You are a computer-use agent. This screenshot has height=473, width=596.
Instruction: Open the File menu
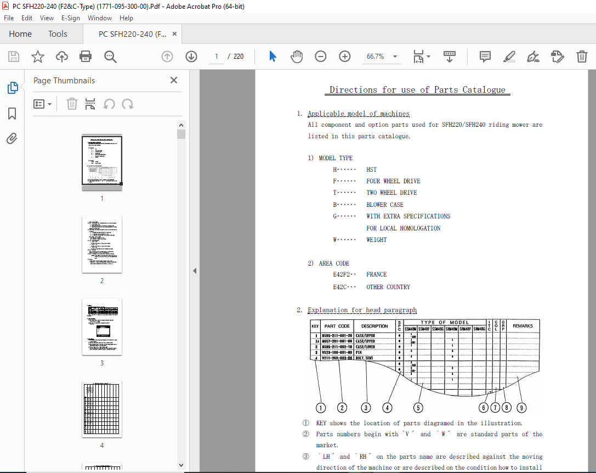[9, 18]
